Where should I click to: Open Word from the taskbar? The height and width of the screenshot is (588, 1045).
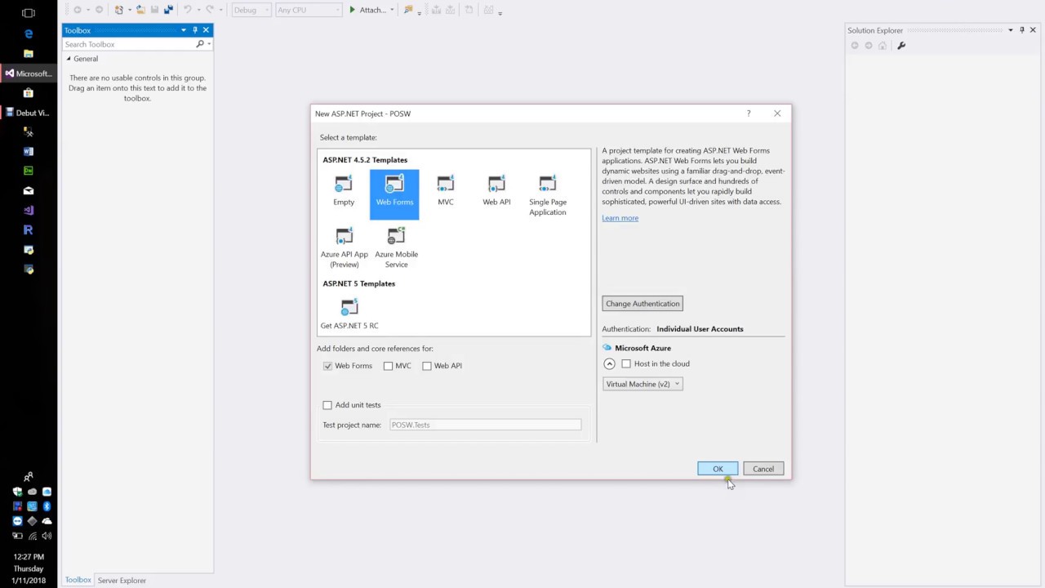click(29, 151)
